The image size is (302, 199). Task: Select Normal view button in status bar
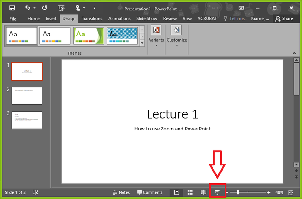[x=176, y=192]
